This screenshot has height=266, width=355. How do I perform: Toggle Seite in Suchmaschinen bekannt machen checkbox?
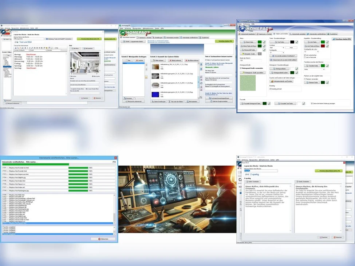click(x=206, y=60)
